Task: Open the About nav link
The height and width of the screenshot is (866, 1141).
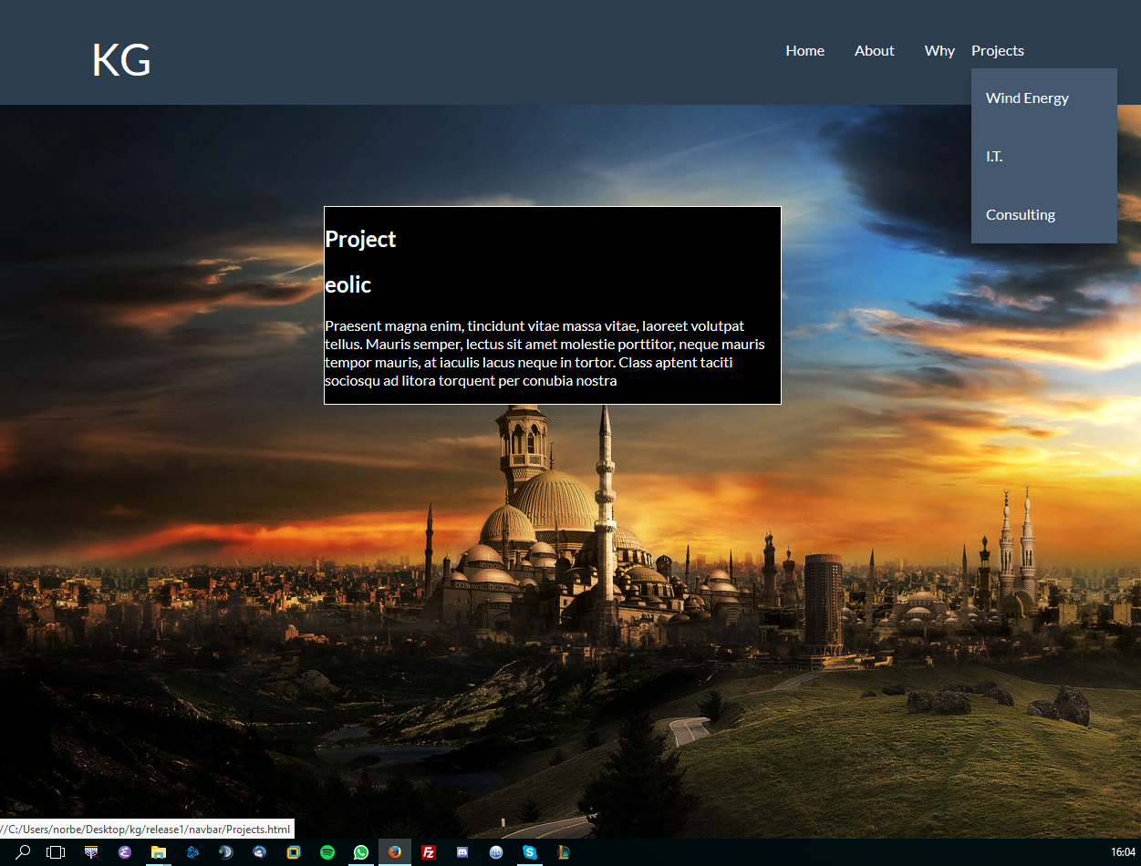Action: pos(875,51)
